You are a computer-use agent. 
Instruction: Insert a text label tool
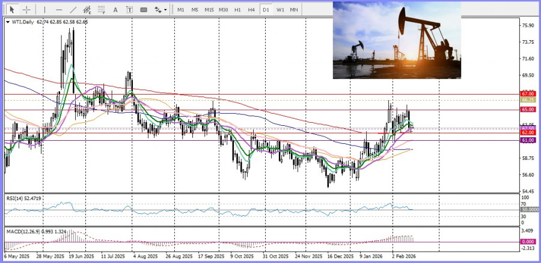129,10
